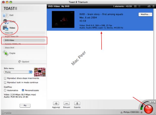Enable Riproduci disco dopo inserimento
The width and height of the screenshot is (156, 115).
[x=5, y=78]
